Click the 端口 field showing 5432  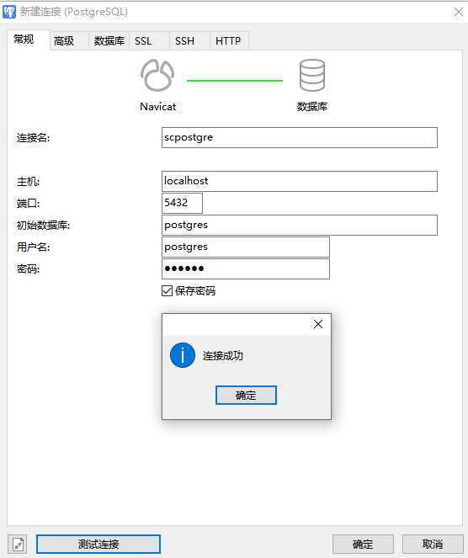[x=182, y=203]
